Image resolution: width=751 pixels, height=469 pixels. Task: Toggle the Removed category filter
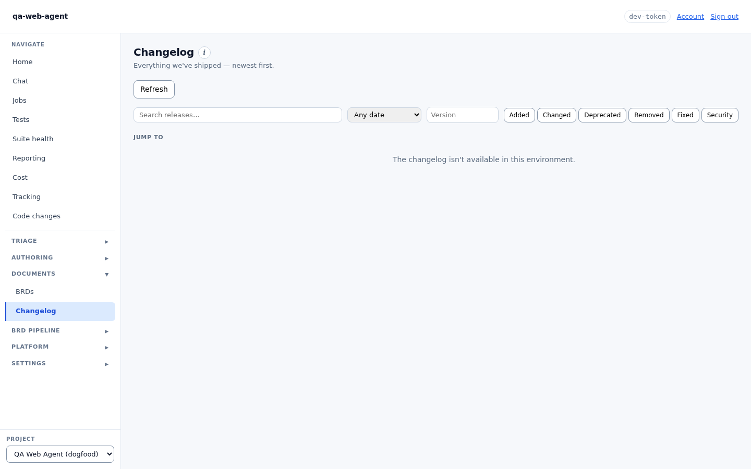click(649, 115)
